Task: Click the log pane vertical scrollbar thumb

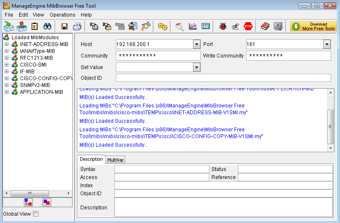Action: [330, 127]
